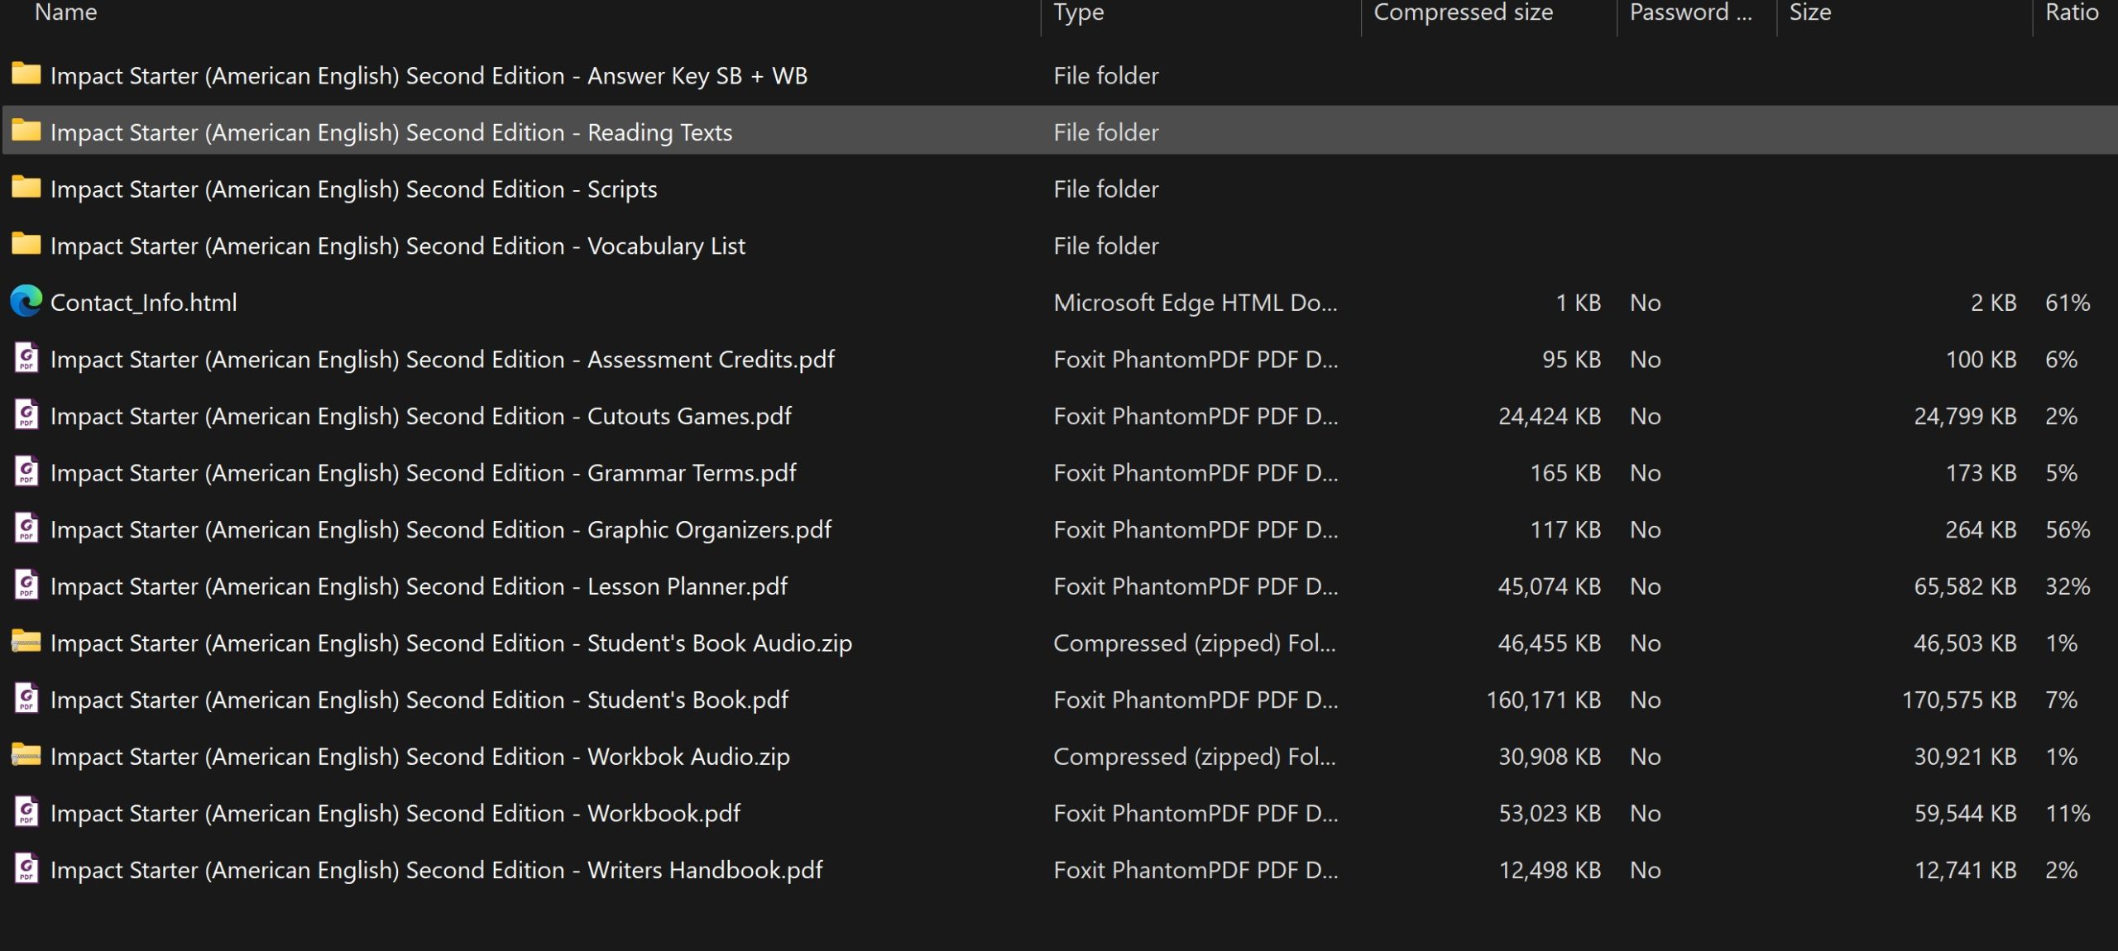Select the Workbook.pdf file row
2118x951 pixels.
[x=395, y=813]
